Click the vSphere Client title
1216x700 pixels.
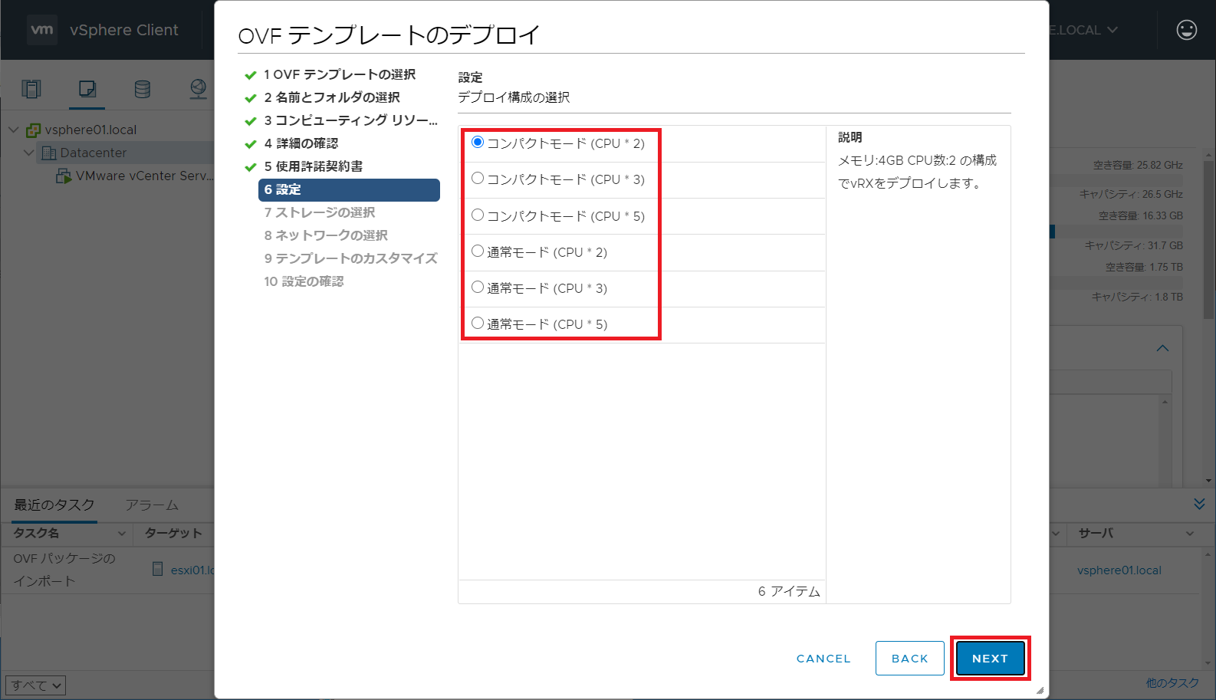124,30
